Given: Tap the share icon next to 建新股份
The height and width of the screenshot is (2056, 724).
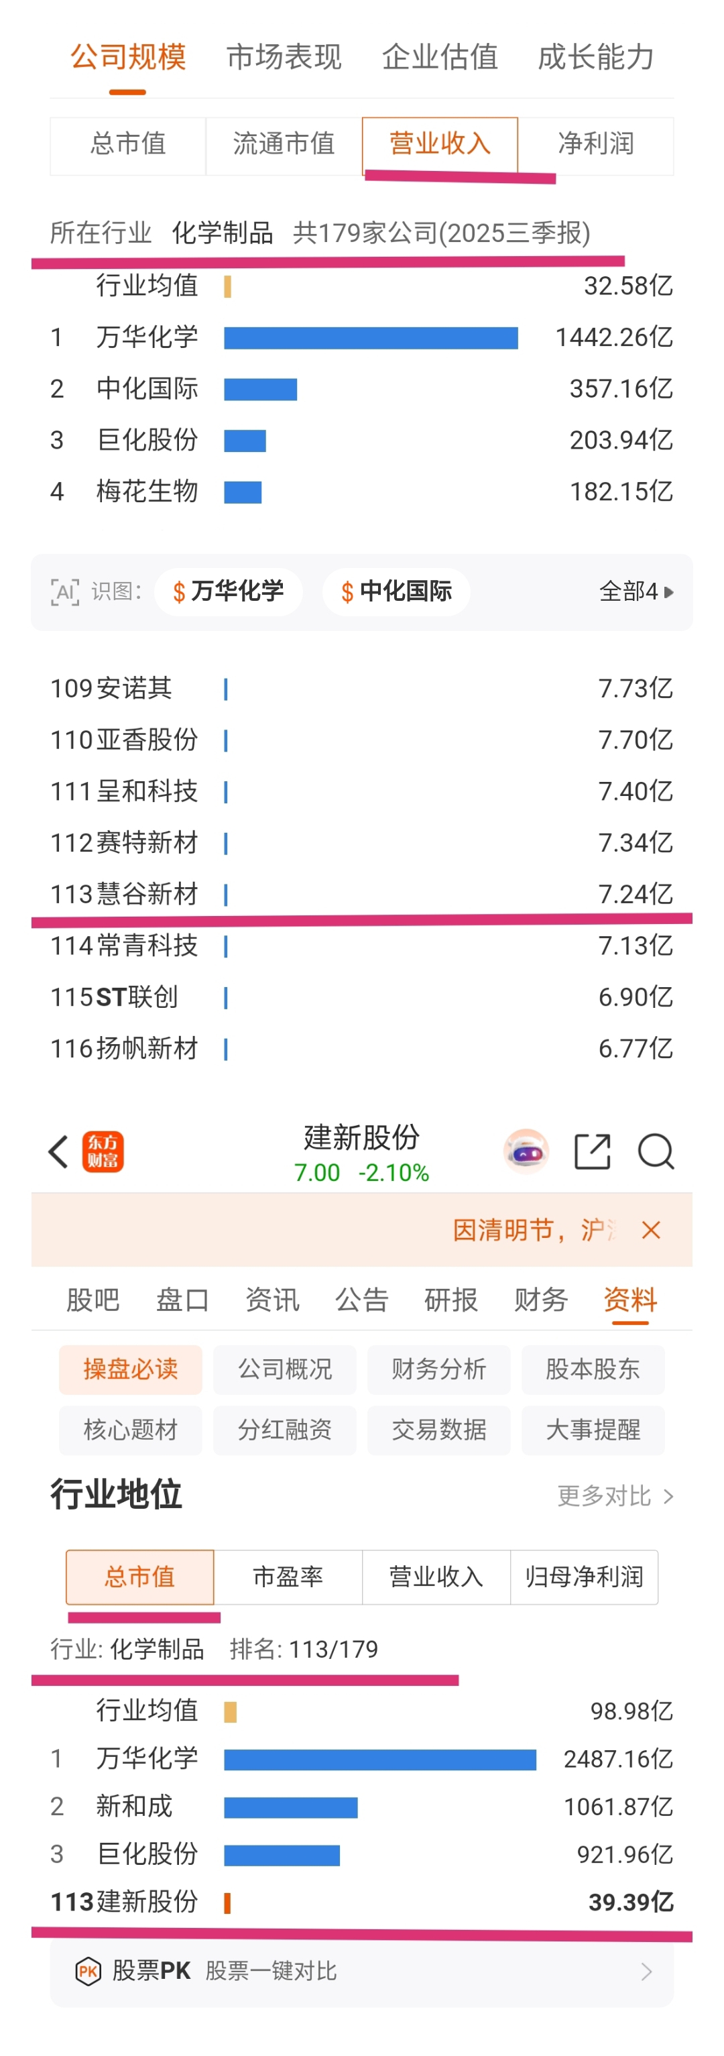Looking at the screenshot, I should pos(593,1151).
